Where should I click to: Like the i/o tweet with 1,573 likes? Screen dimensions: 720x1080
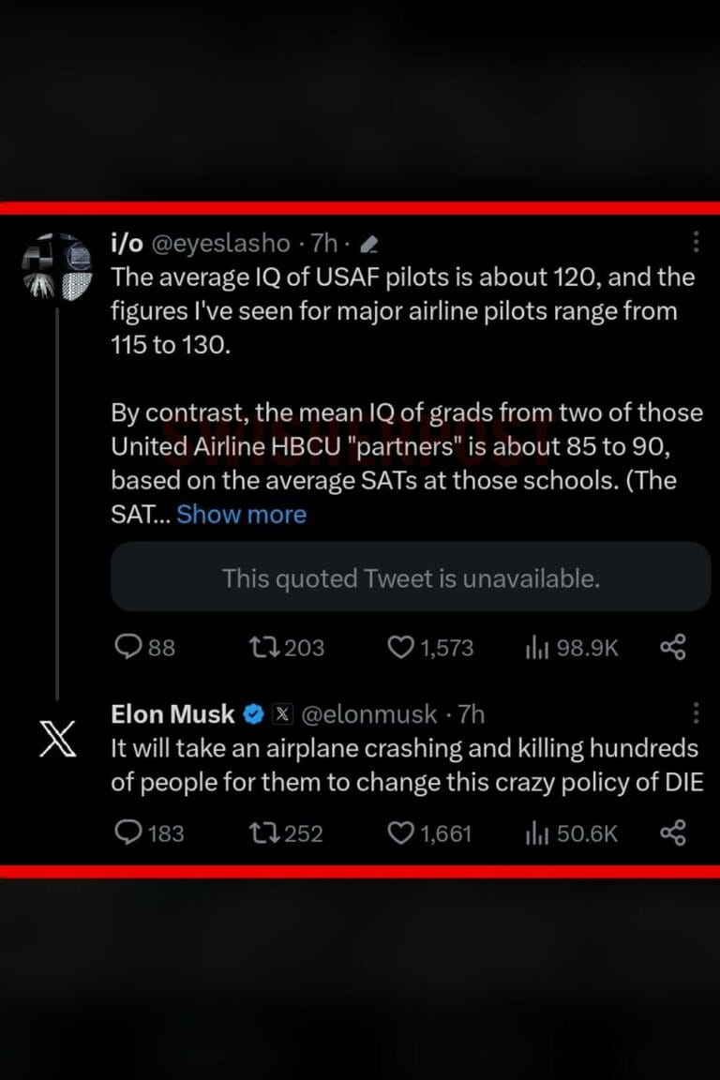point(401,647)
